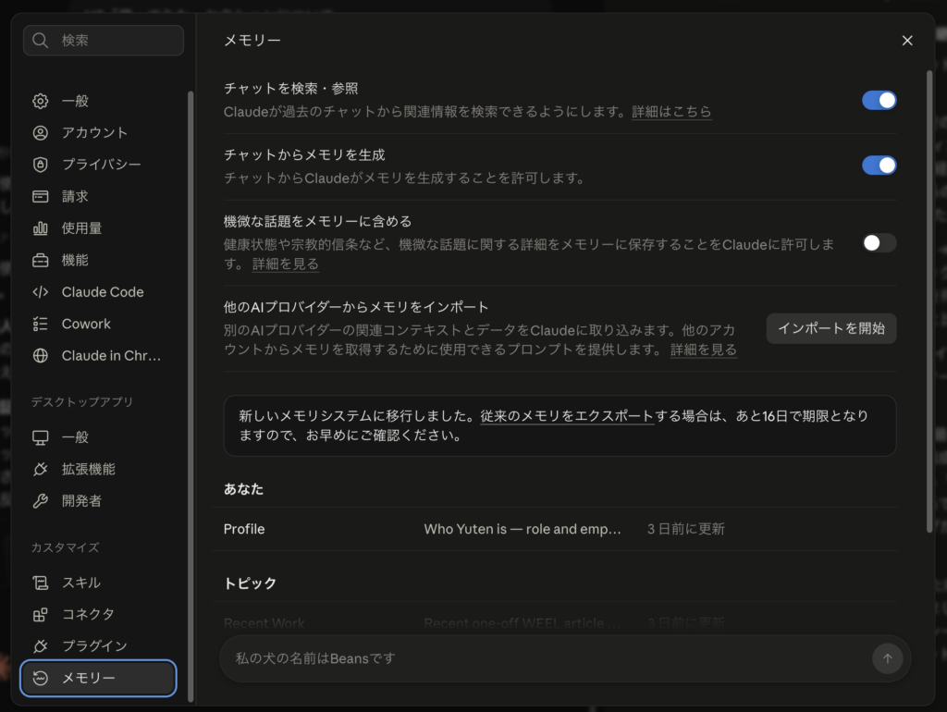Click the search magnifier icon

pyautogui.click(x=41, y=41)
